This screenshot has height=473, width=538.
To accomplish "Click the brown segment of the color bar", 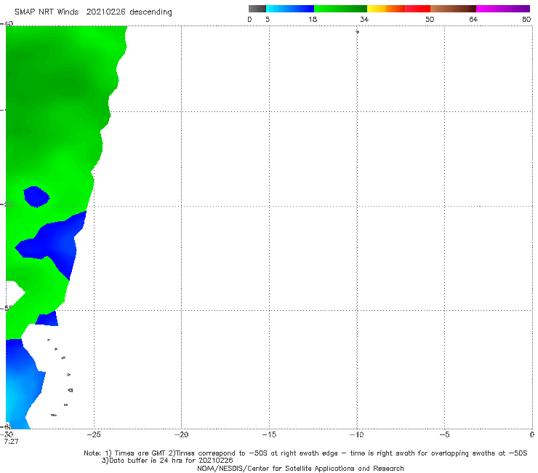I will (x=453, y=9).
